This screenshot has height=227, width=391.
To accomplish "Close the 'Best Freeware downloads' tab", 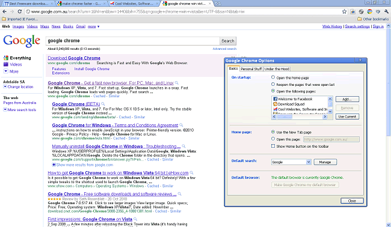I will tap(52, 4).
